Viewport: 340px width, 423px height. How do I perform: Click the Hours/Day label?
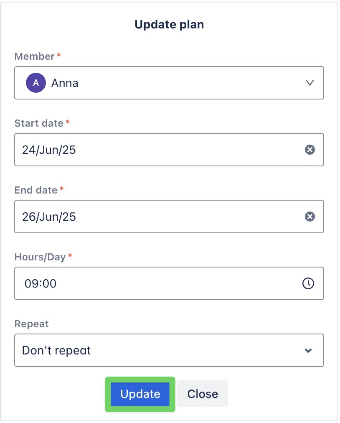(40, 257)
